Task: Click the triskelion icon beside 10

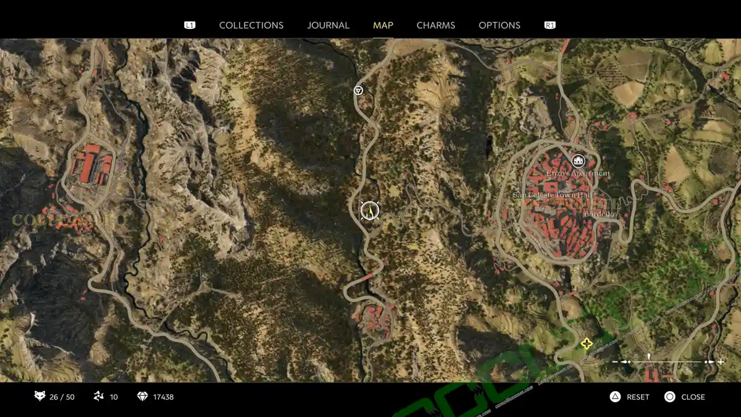Action: coord(98,397)
